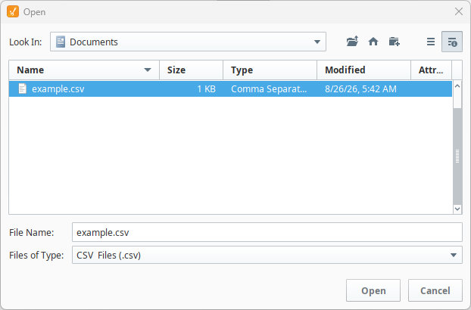Click the File Name input field
This screenshot has height=310, width=471.
(267, 232)
